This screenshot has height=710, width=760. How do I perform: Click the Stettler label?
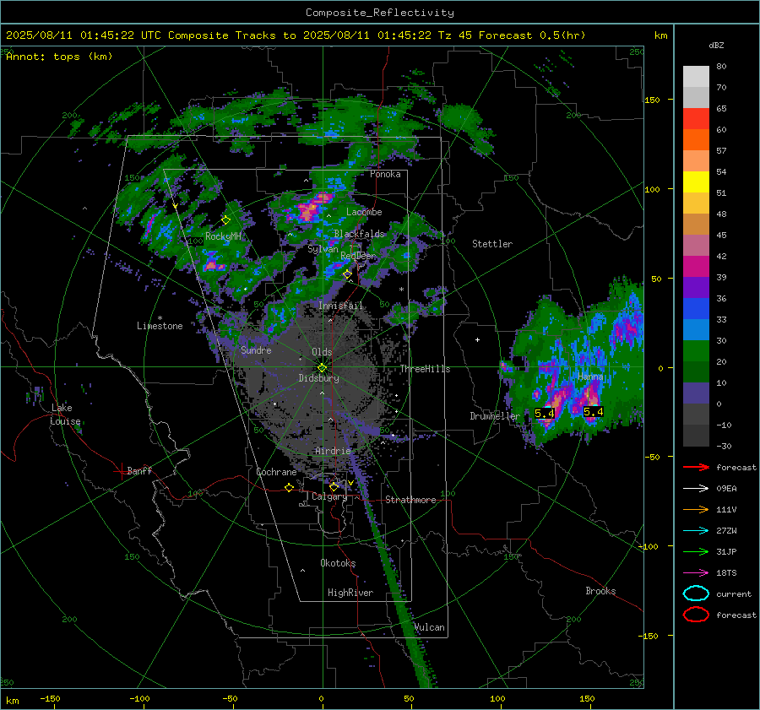492,244
